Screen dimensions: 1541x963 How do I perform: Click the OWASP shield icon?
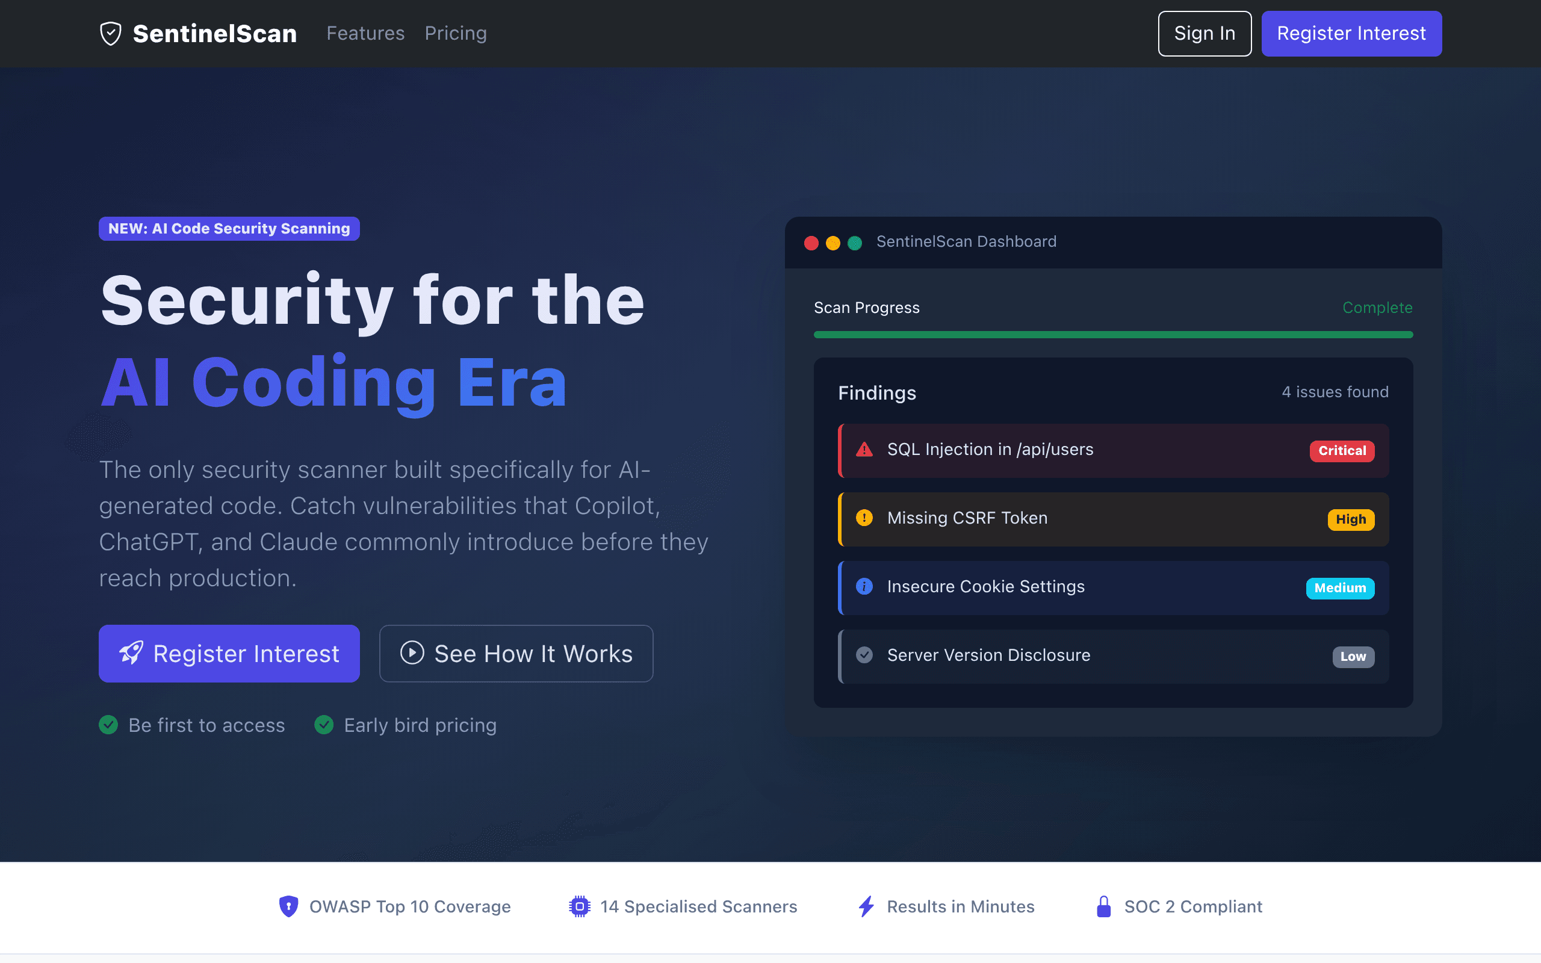point(289,906)
